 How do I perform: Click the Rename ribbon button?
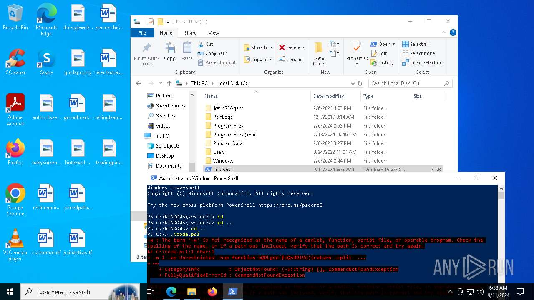click(291, 60)
